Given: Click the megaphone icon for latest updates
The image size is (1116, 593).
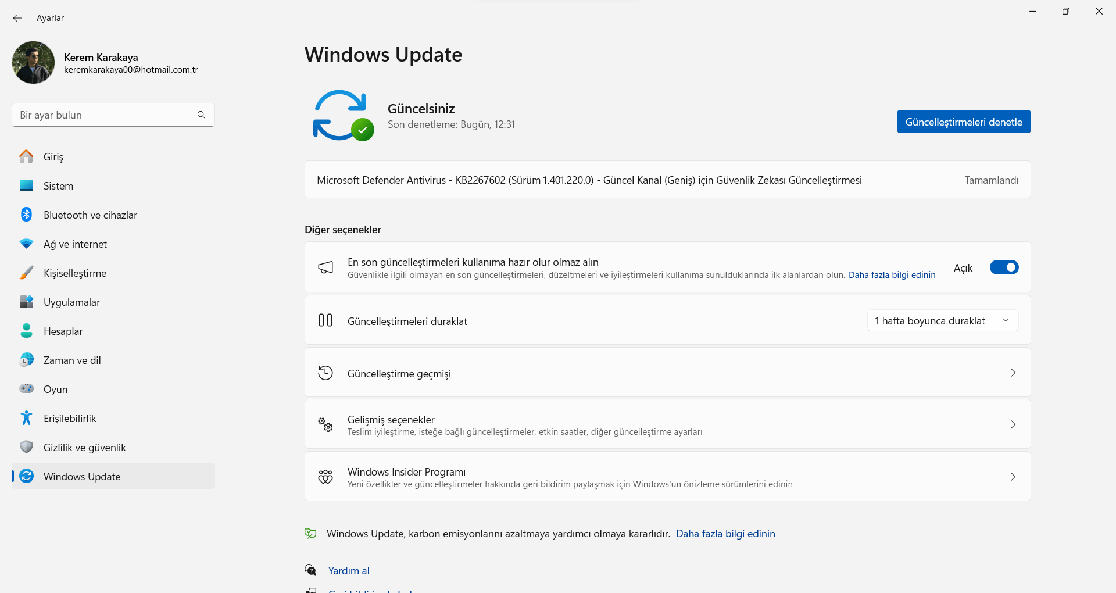Looking at the screenshot, I should click(325, 267).
